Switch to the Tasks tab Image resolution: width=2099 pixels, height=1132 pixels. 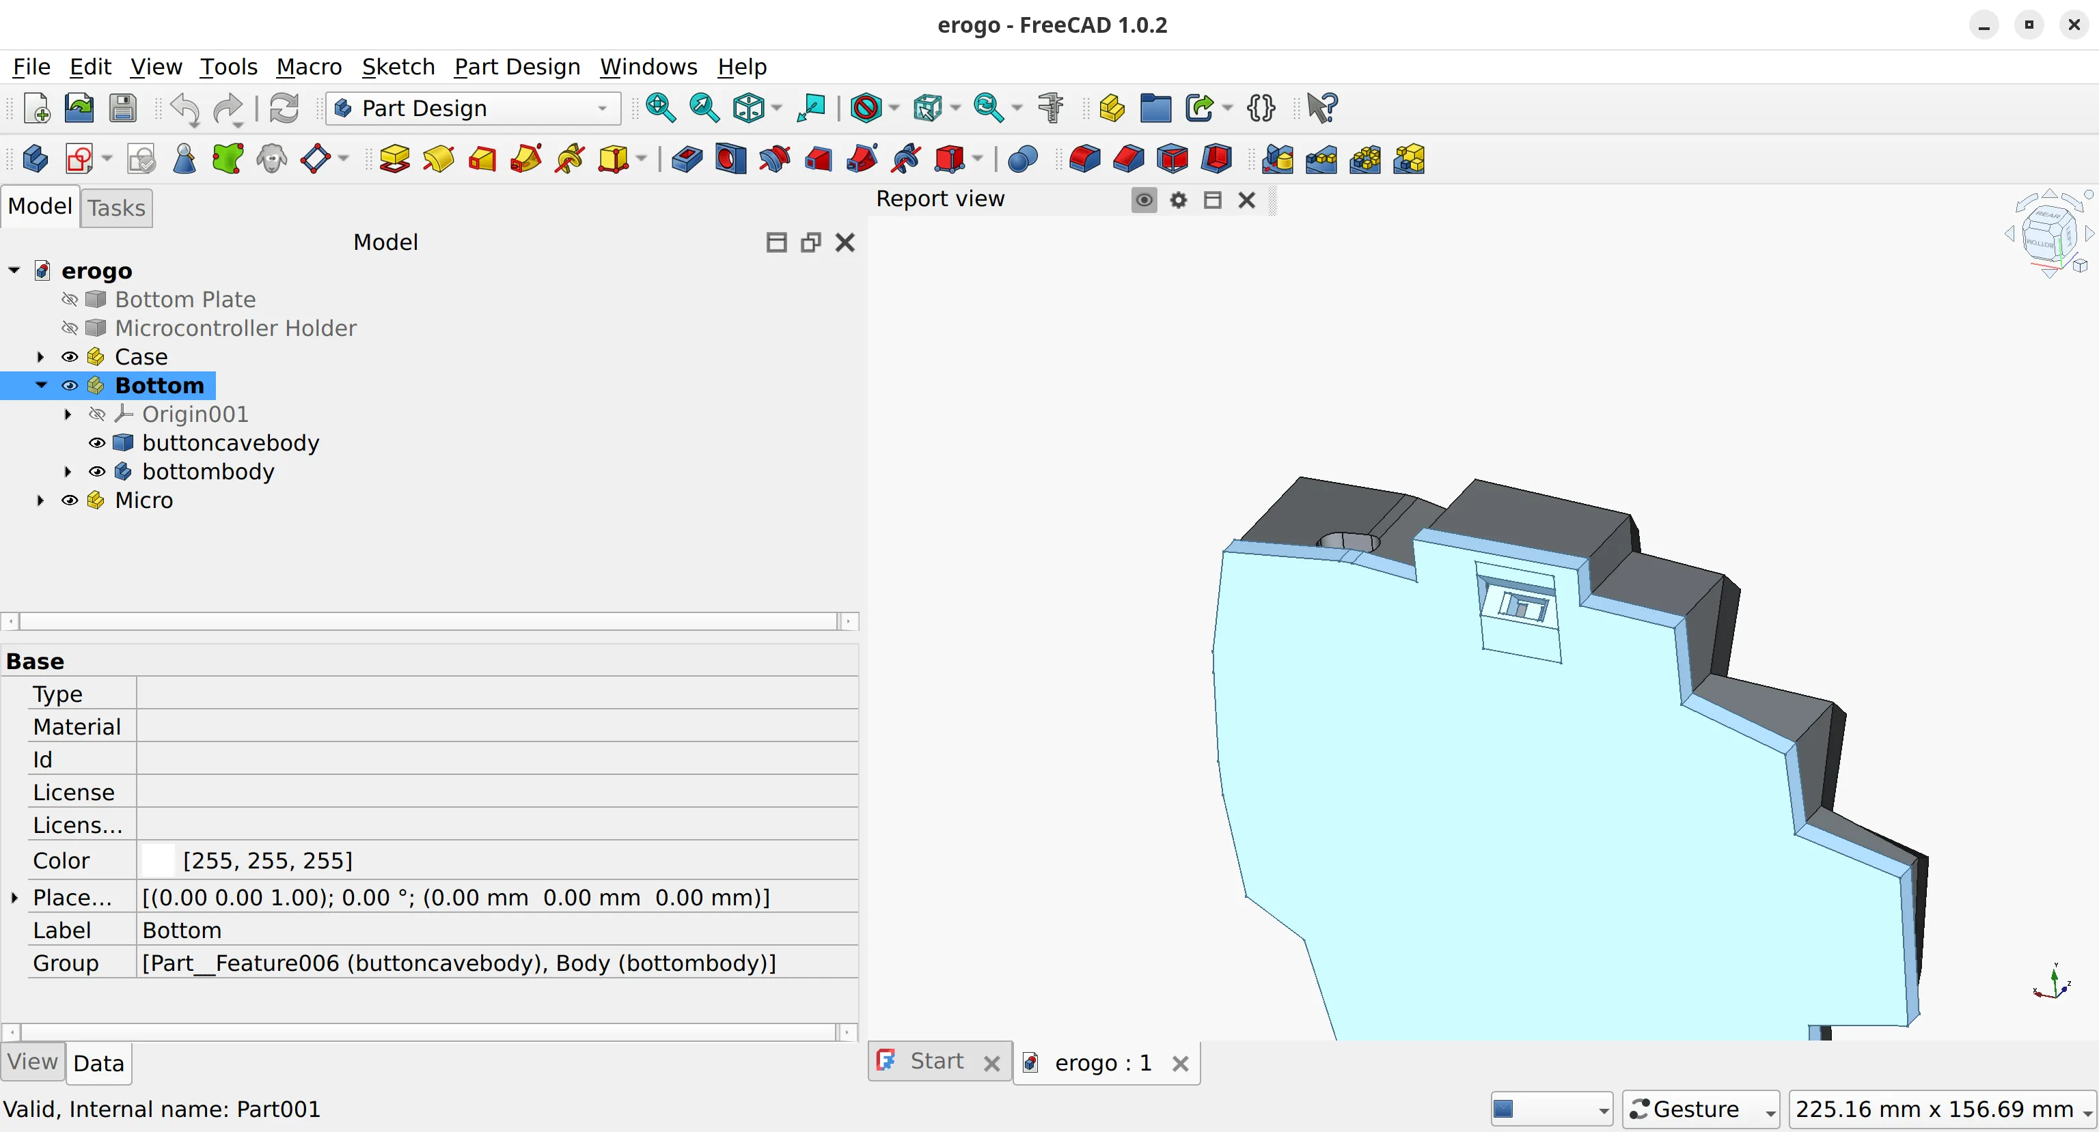(117, 208)
